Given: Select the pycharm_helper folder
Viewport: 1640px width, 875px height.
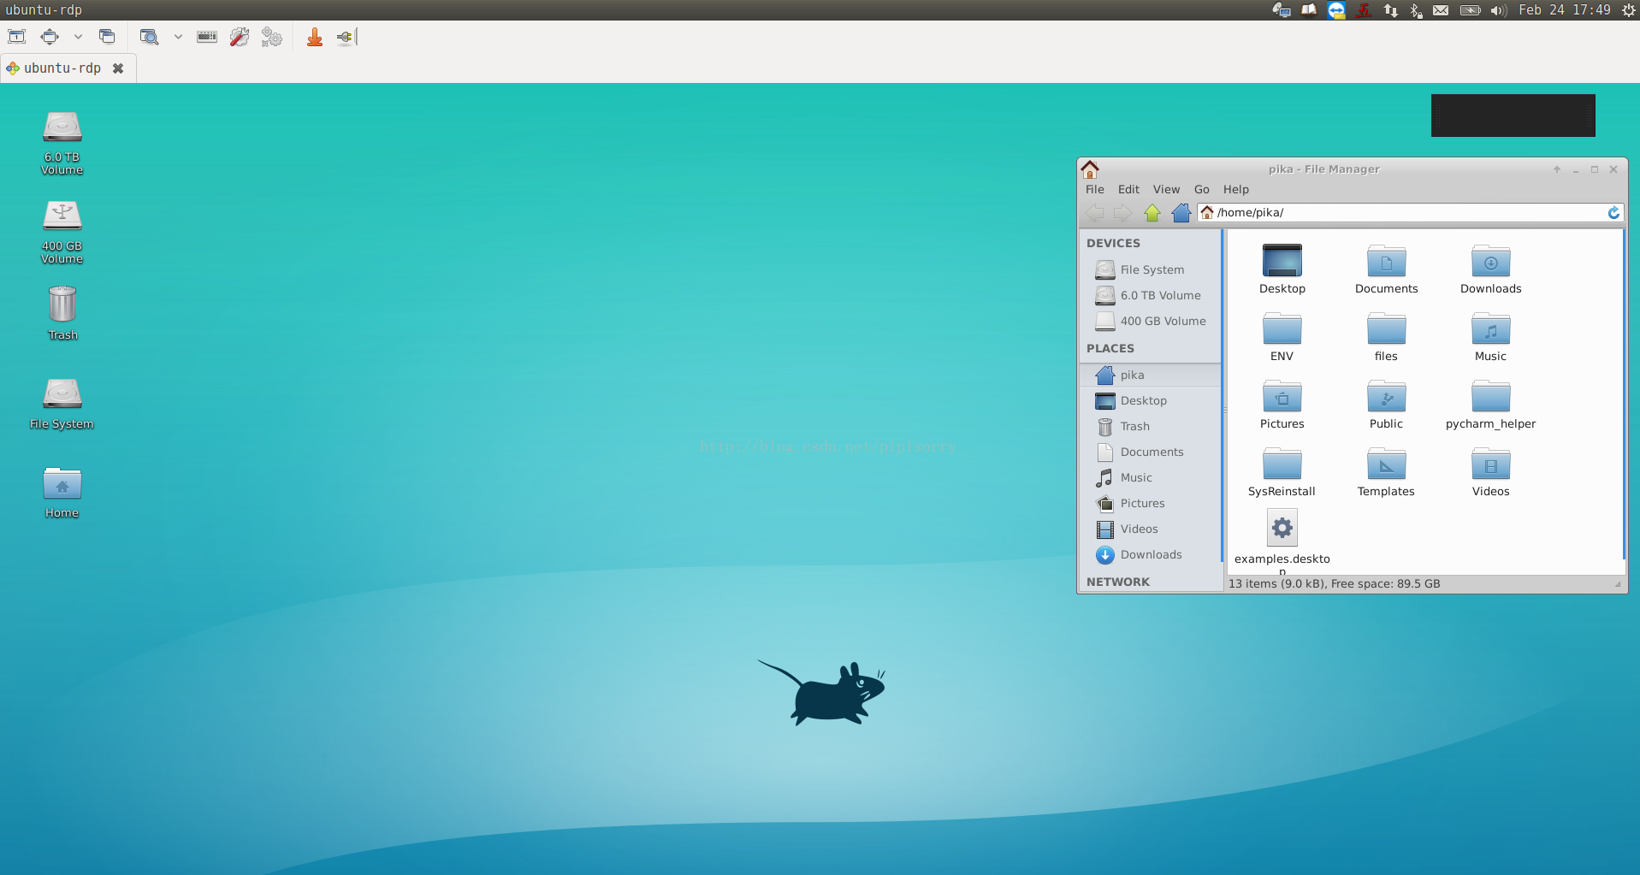Looking at the screenshot, I should click(x=1491, y=405).
